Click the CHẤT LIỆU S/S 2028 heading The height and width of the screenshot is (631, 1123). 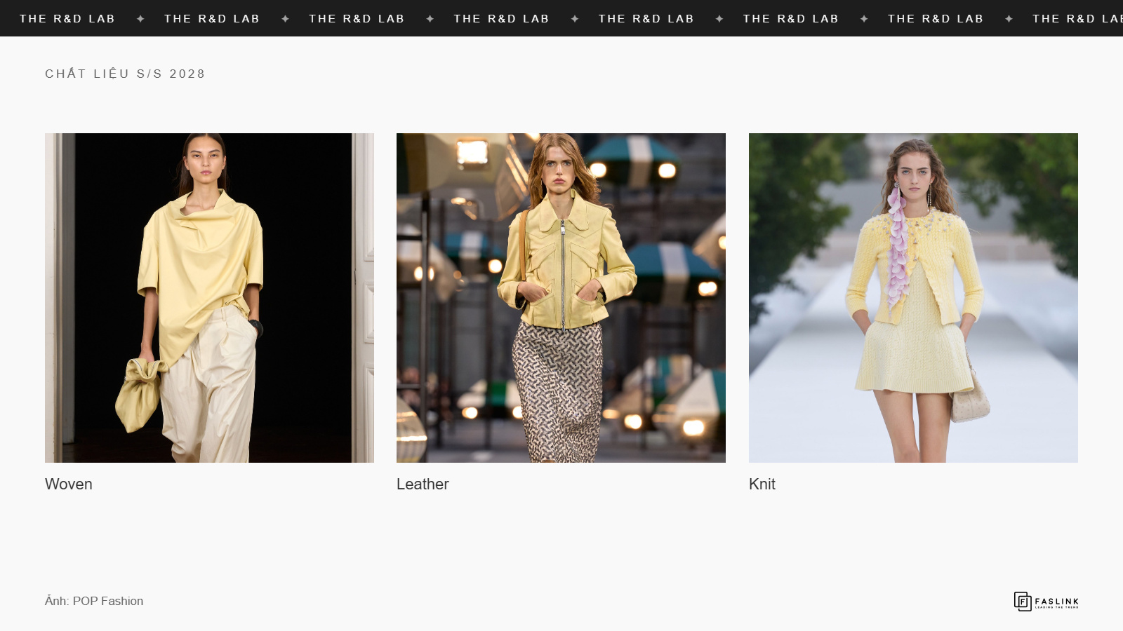pyautogui.click(x=125, y=74)
